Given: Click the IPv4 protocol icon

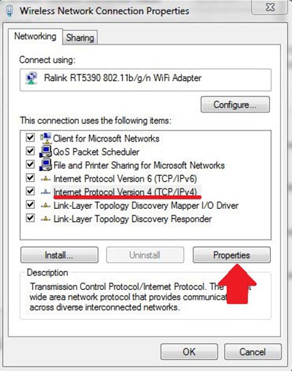Looking at the screenshot, I should [x=46, y=192].
